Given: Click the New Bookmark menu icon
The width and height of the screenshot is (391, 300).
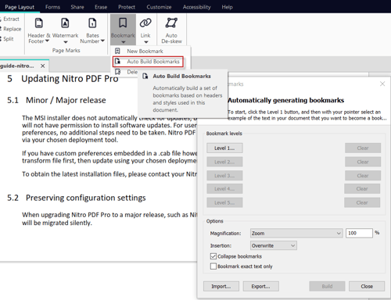Looking at the screenshot, I should [x=117, y=51].
